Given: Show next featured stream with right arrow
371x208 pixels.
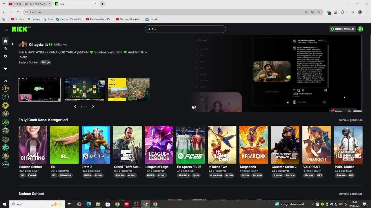Looking at the screenshot, I should [93, 107].
